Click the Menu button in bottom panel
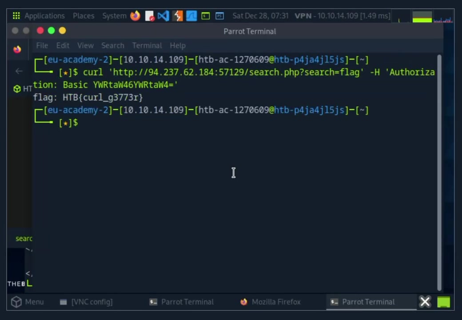Screen dimensions: 462x320 pyautogui.click(x=28, y=302)
